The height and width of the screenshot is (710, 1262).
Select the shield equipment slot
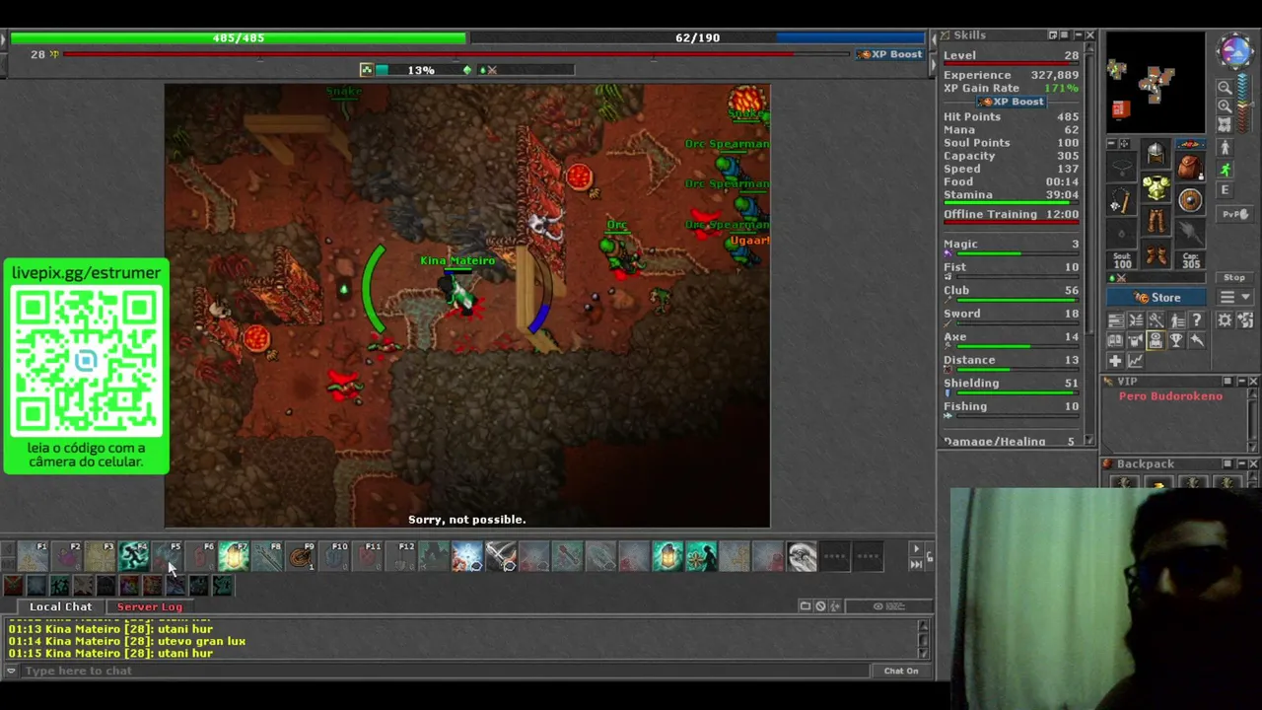(1190, 200)
